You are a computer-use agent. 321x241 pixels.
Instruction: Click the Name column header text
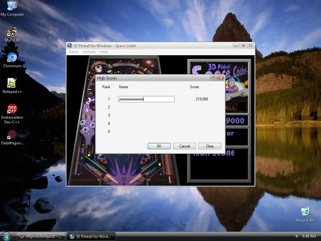(x=124, y=87)
